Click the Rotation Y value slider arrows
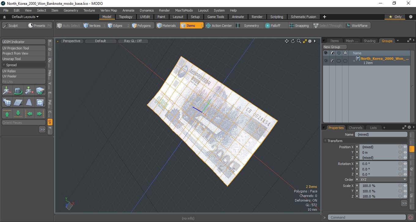 tap(405, 169)
